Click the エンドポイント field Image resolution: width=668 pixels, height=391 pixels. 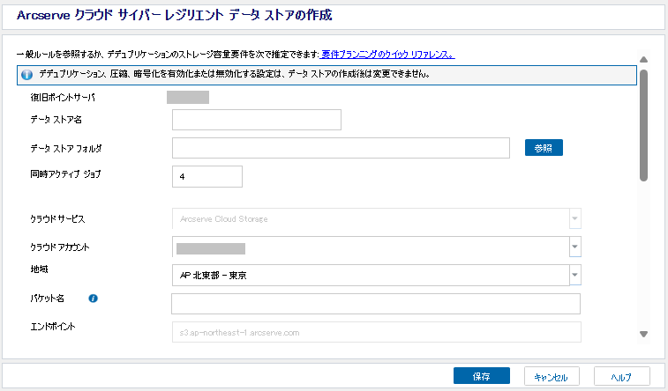375,332
